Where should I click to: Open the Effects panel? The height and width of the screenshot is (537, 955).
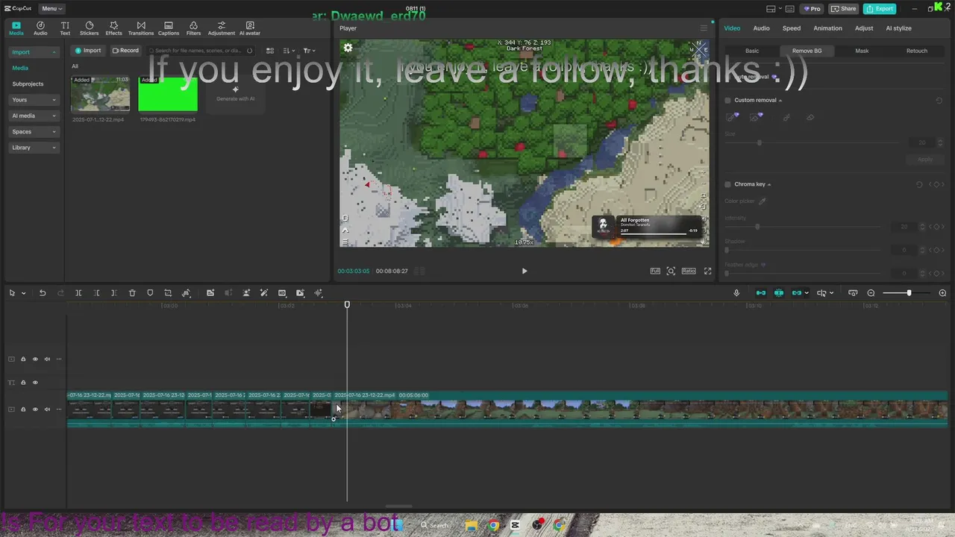tap(113, 28)
